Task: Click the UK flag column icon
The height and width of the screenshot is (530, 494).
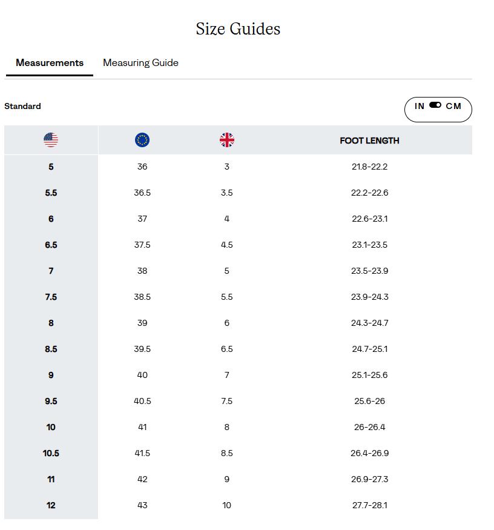Action: (x=226, y=141)
